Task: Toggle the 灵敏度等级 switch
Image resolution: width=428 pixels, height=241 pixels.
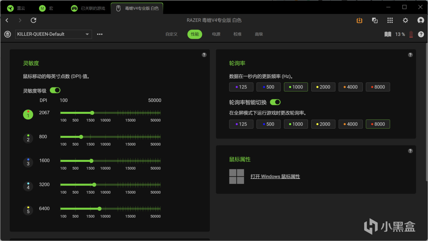Action: 55,90
